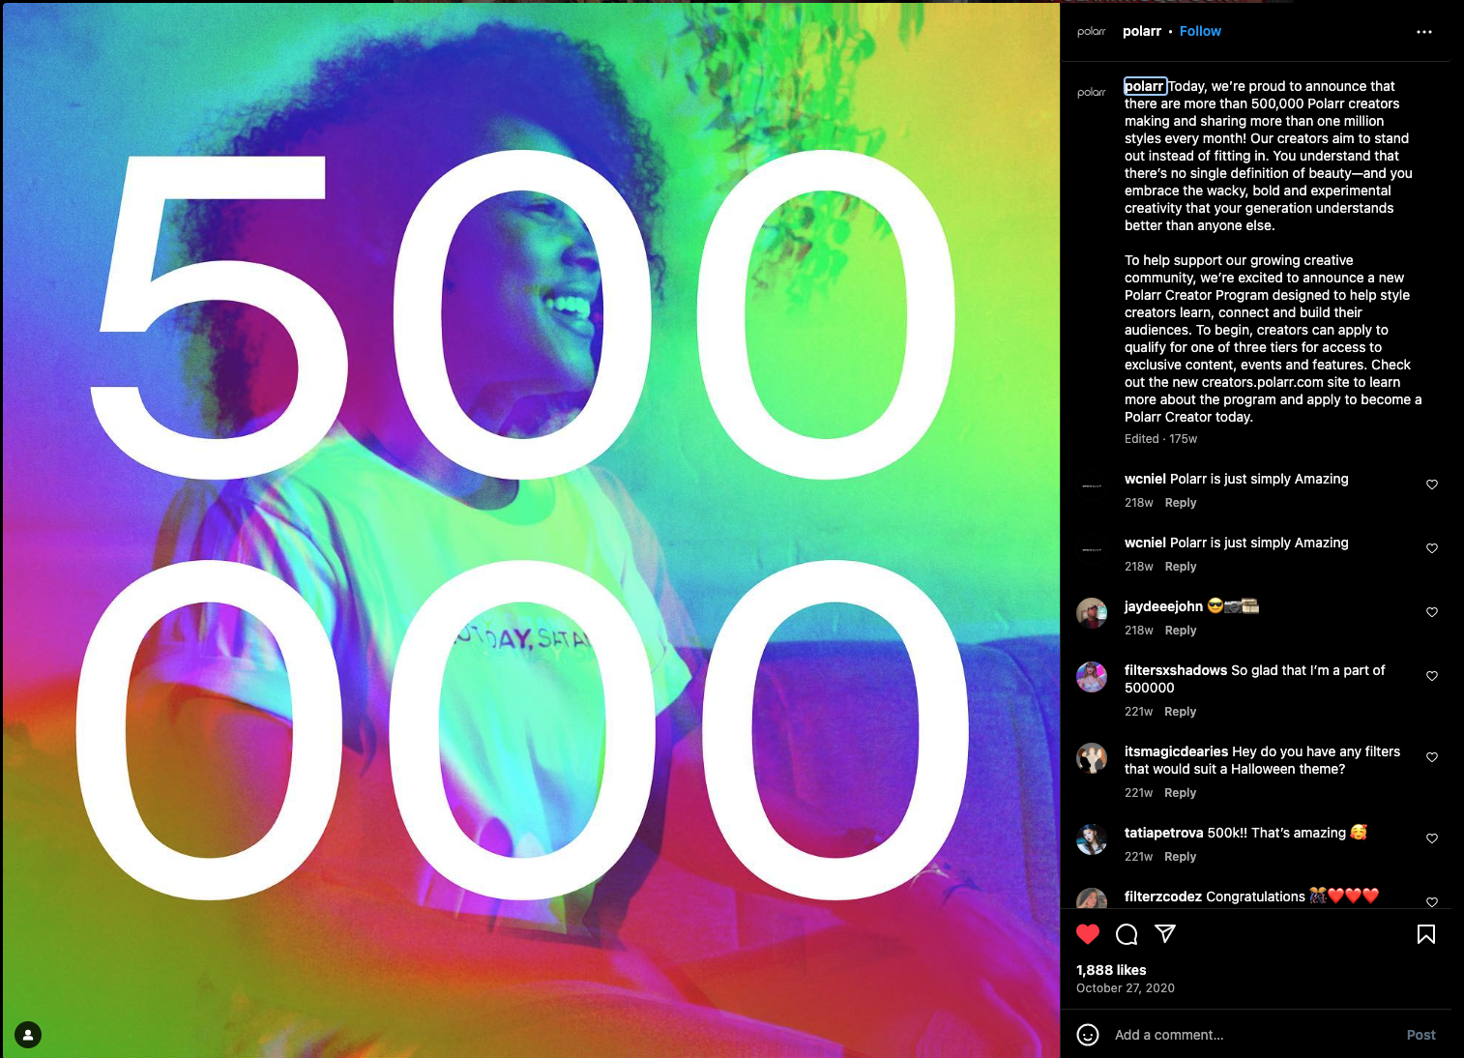Like the filterzcodez comment with its heart
Screen dimensions: 1464x1058
pos(1432,902)
